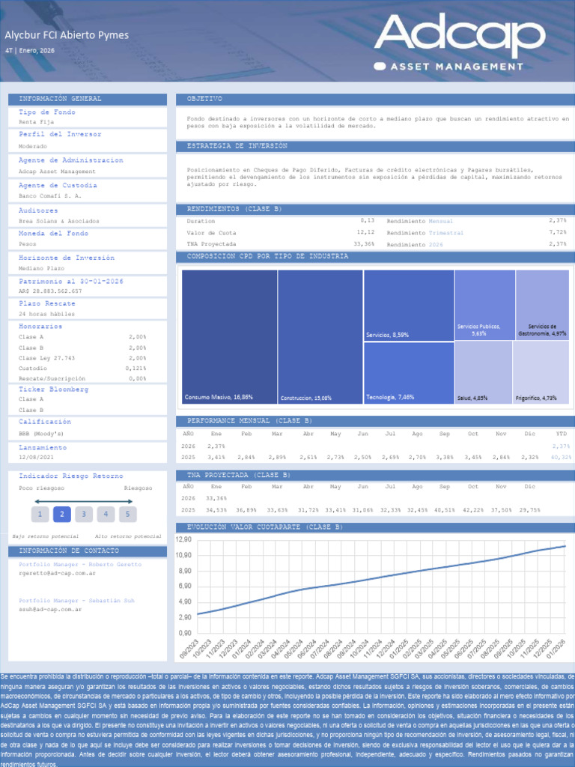Select risk level 1 box
Viewport: 575px width, 767px height.
40,514
